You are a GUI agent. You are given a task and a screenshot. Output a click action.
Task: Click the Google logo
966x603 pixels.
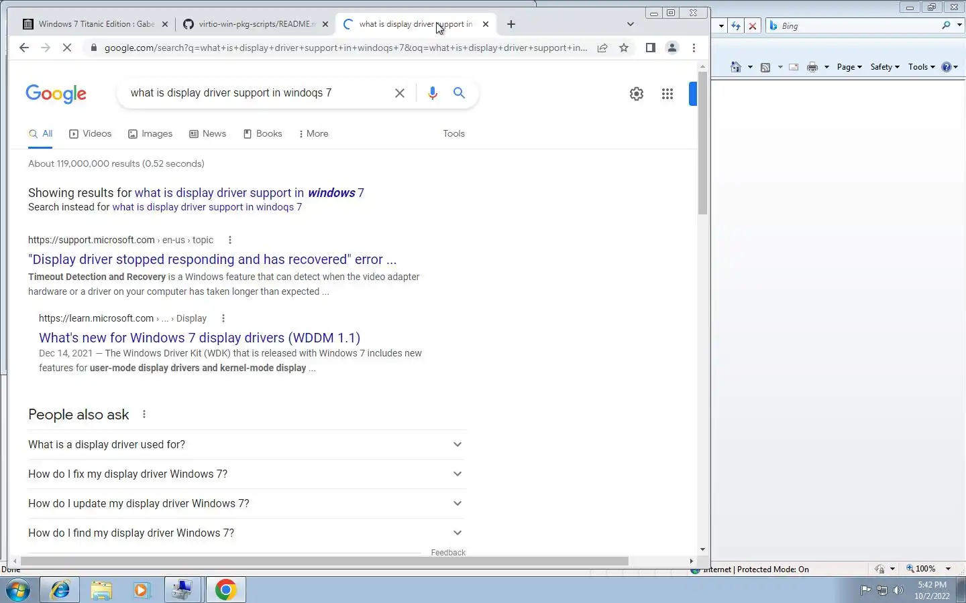click(x=56, y=94)
